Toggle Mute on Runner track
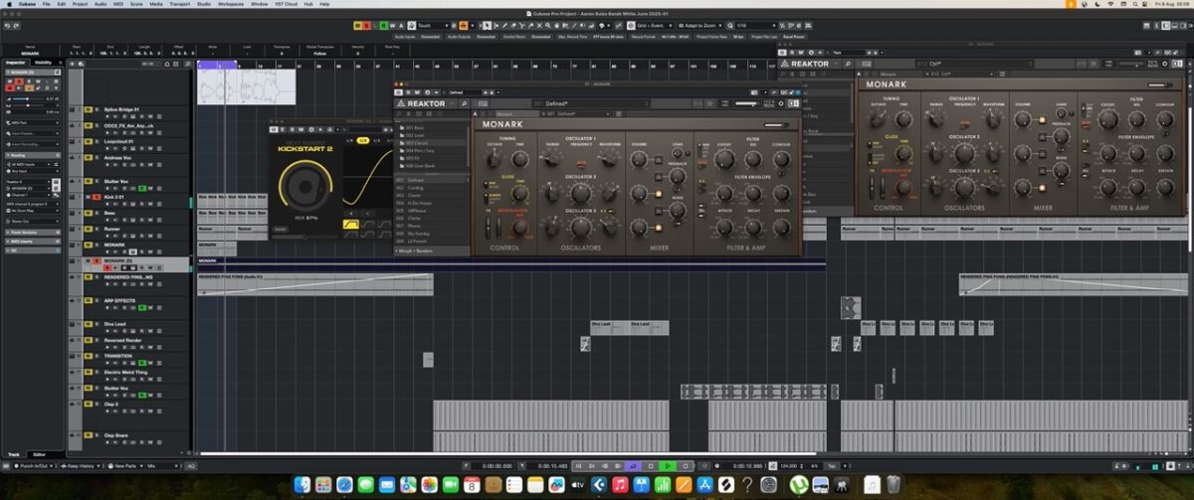1194x500 pixels. (89, 230)
